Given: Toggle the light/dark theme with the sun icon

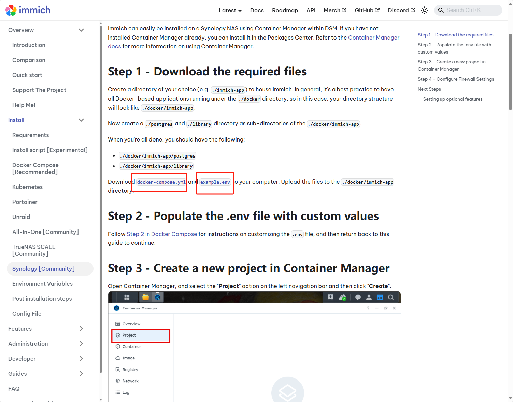Looking at the screenshot, I should (x=424, y=10).
